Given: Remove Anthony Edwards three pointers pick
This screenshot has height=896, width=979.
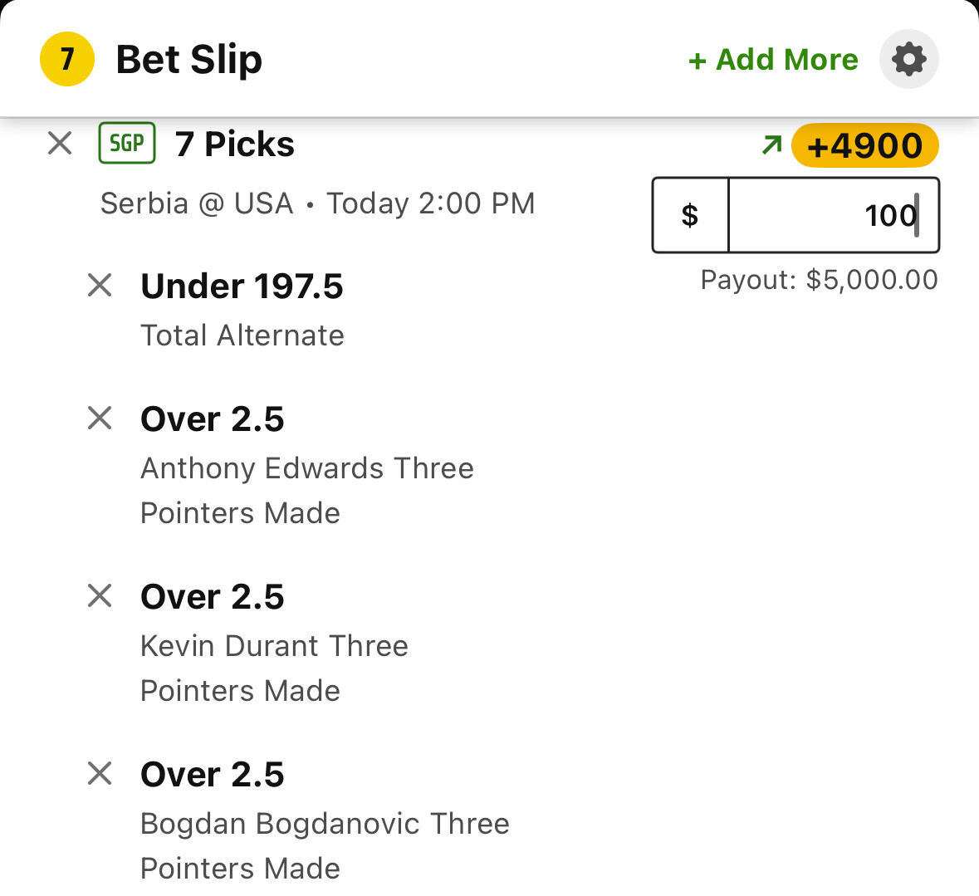Looking at the screenshot, I should click(100, 418).
